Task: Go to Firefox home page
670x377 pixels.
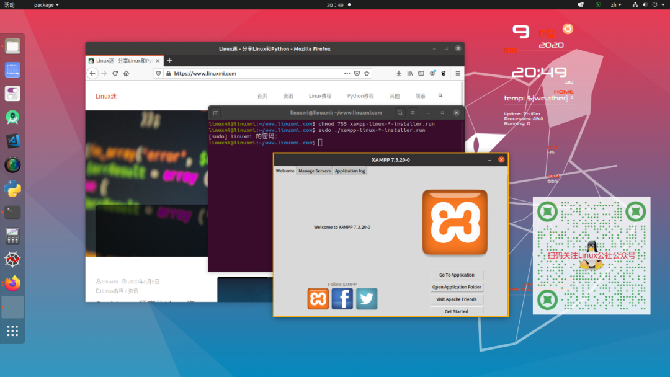Action: pyautogui.click(x=126, y=73)
